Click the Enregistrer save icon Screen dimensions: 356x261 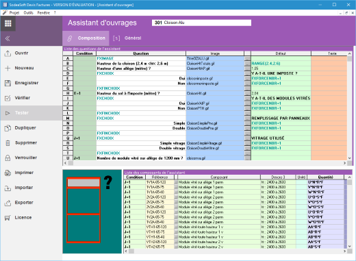(8, 83)
